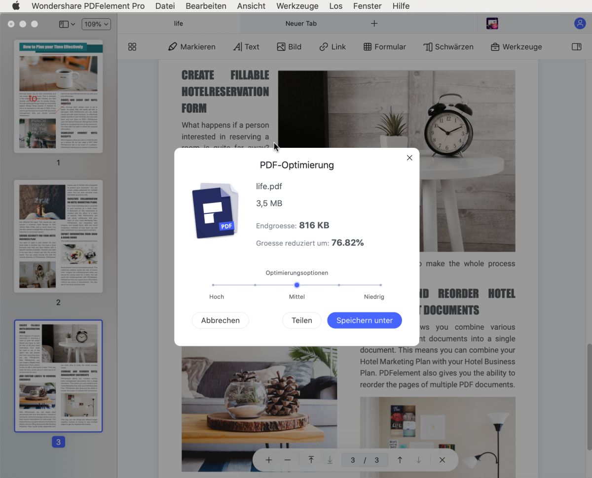Open the Werkzeuge menu in menu bar
Viewport: 592px width, 478px height.
coord(297,6)
